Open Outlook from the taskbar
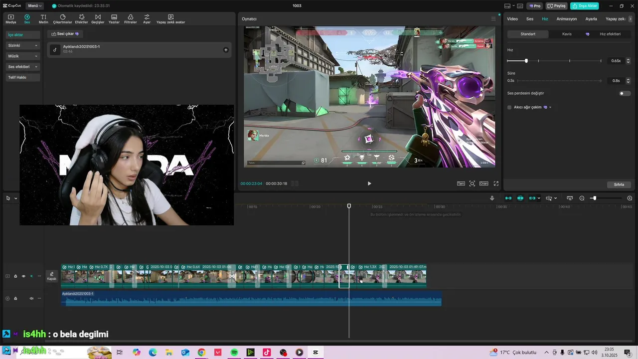The width and height of the screenshot is (638, 359). tap(185, 353)
